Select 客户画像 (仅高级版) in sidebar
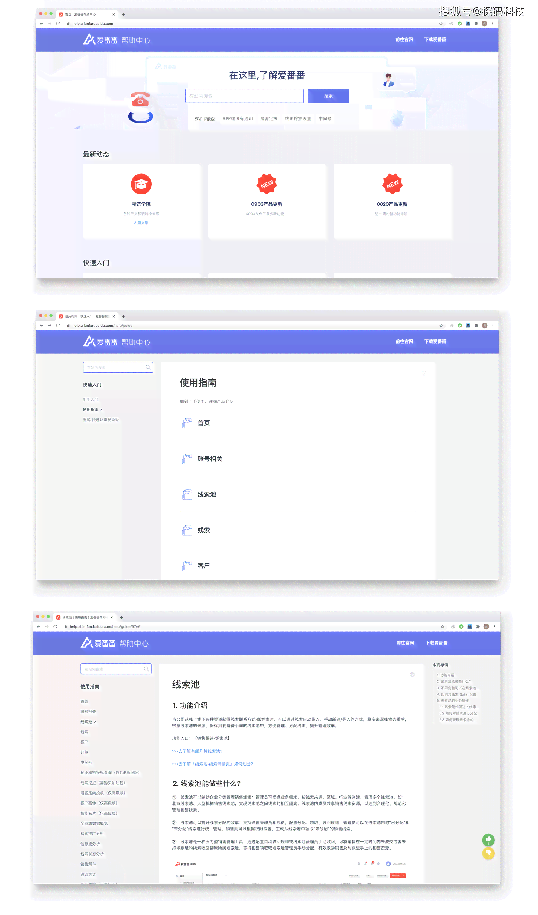Image resolution: width=538 pixels, height=915 pixels. [99, 803]
